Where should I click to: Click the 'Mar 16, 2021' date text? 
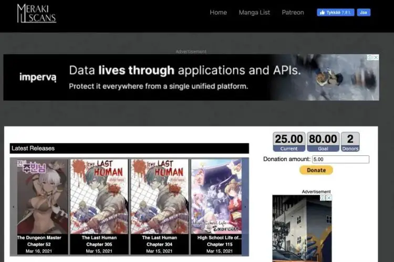(39, 251)
